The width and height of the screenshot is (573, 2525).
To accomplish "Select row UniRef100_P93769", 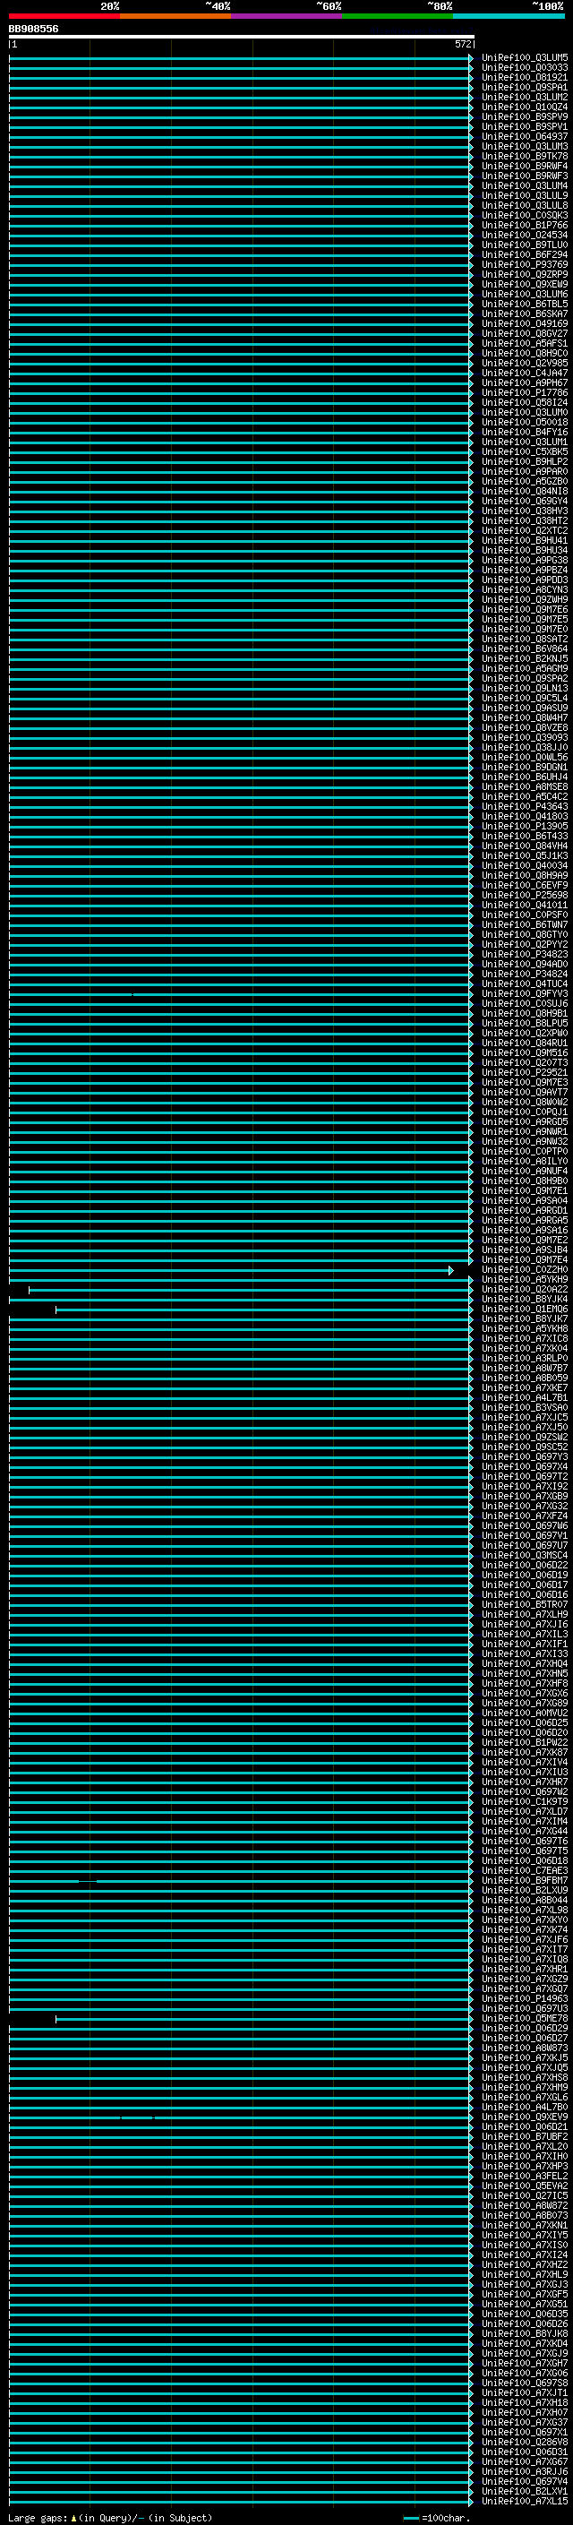I will (525, 264).
